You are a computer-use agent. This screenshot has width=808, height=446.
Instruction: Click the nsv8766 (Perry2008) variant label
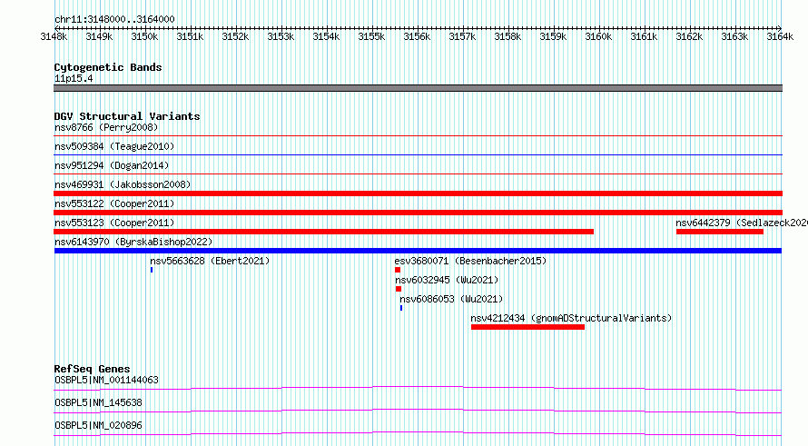point(106,127)
